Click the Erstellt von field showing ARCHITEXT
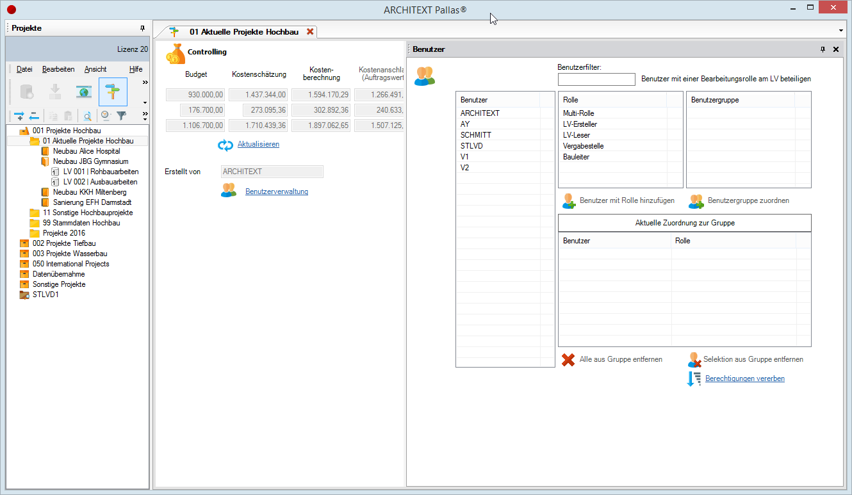 click(x=272, y=172)
